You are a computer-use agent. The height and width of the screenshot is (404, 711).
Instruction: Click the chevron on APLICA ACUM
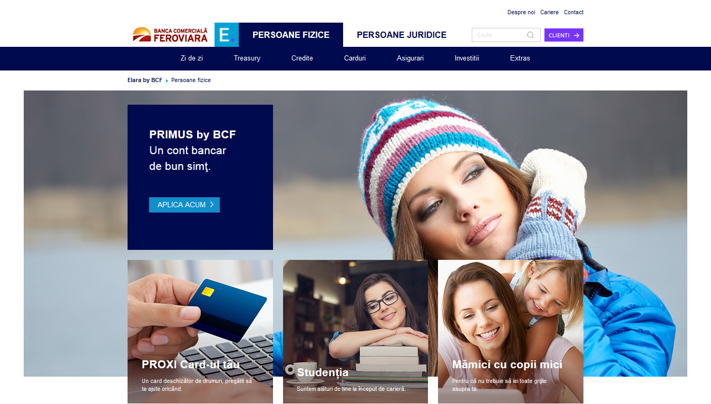point(212,205)
